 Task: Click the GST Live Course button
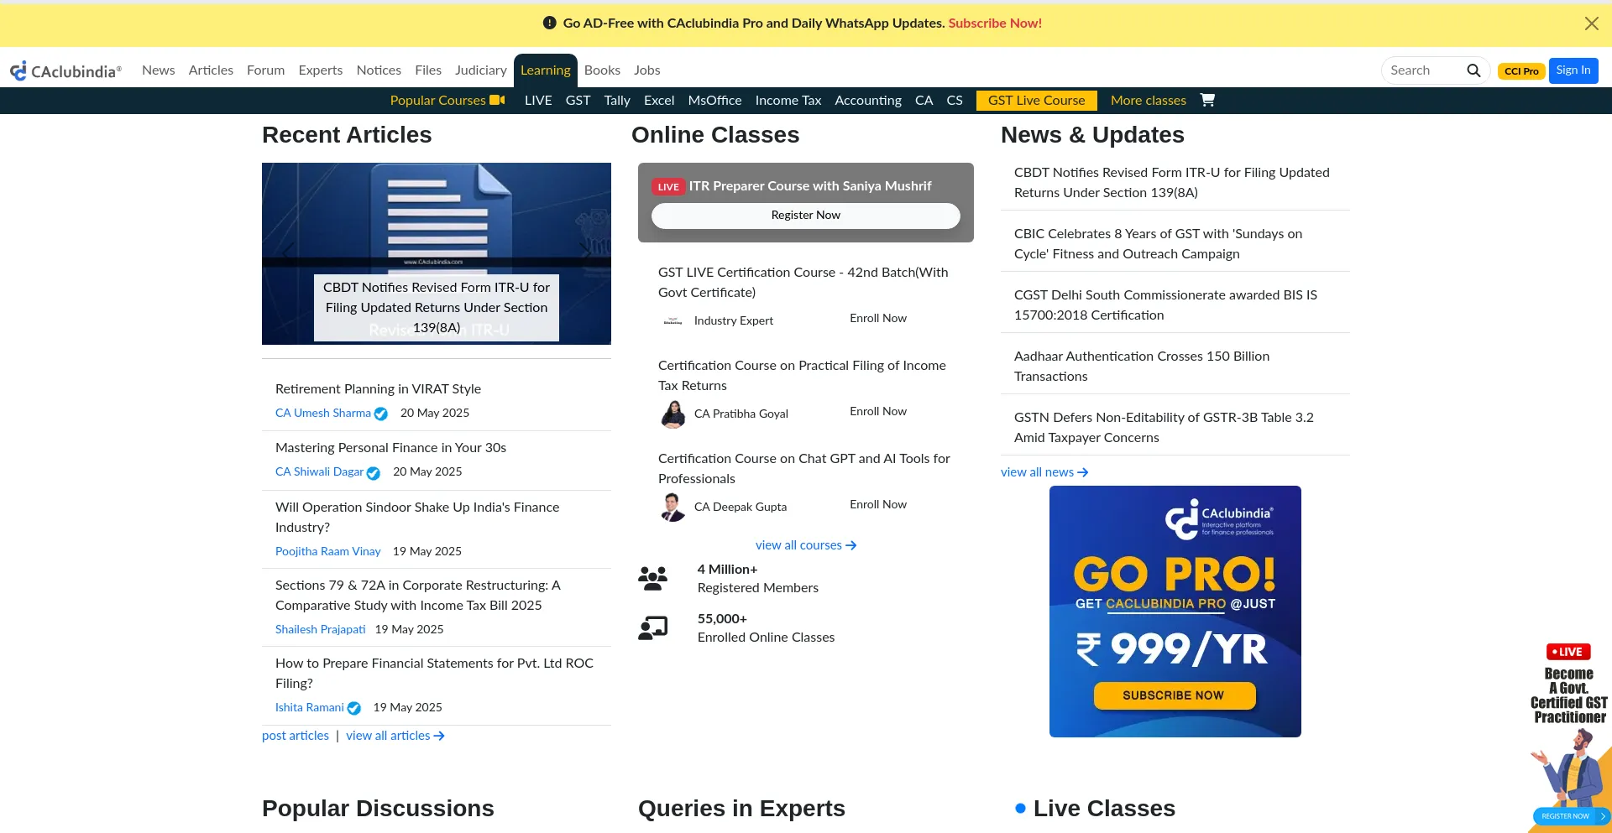pos(1037,101)
